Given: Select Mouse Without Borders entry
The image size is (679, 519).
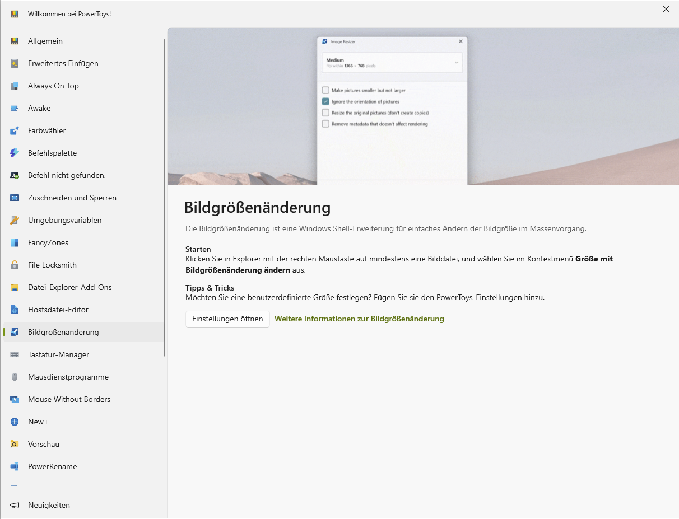Looking at the screenshot, I should [x=83, y=399].
